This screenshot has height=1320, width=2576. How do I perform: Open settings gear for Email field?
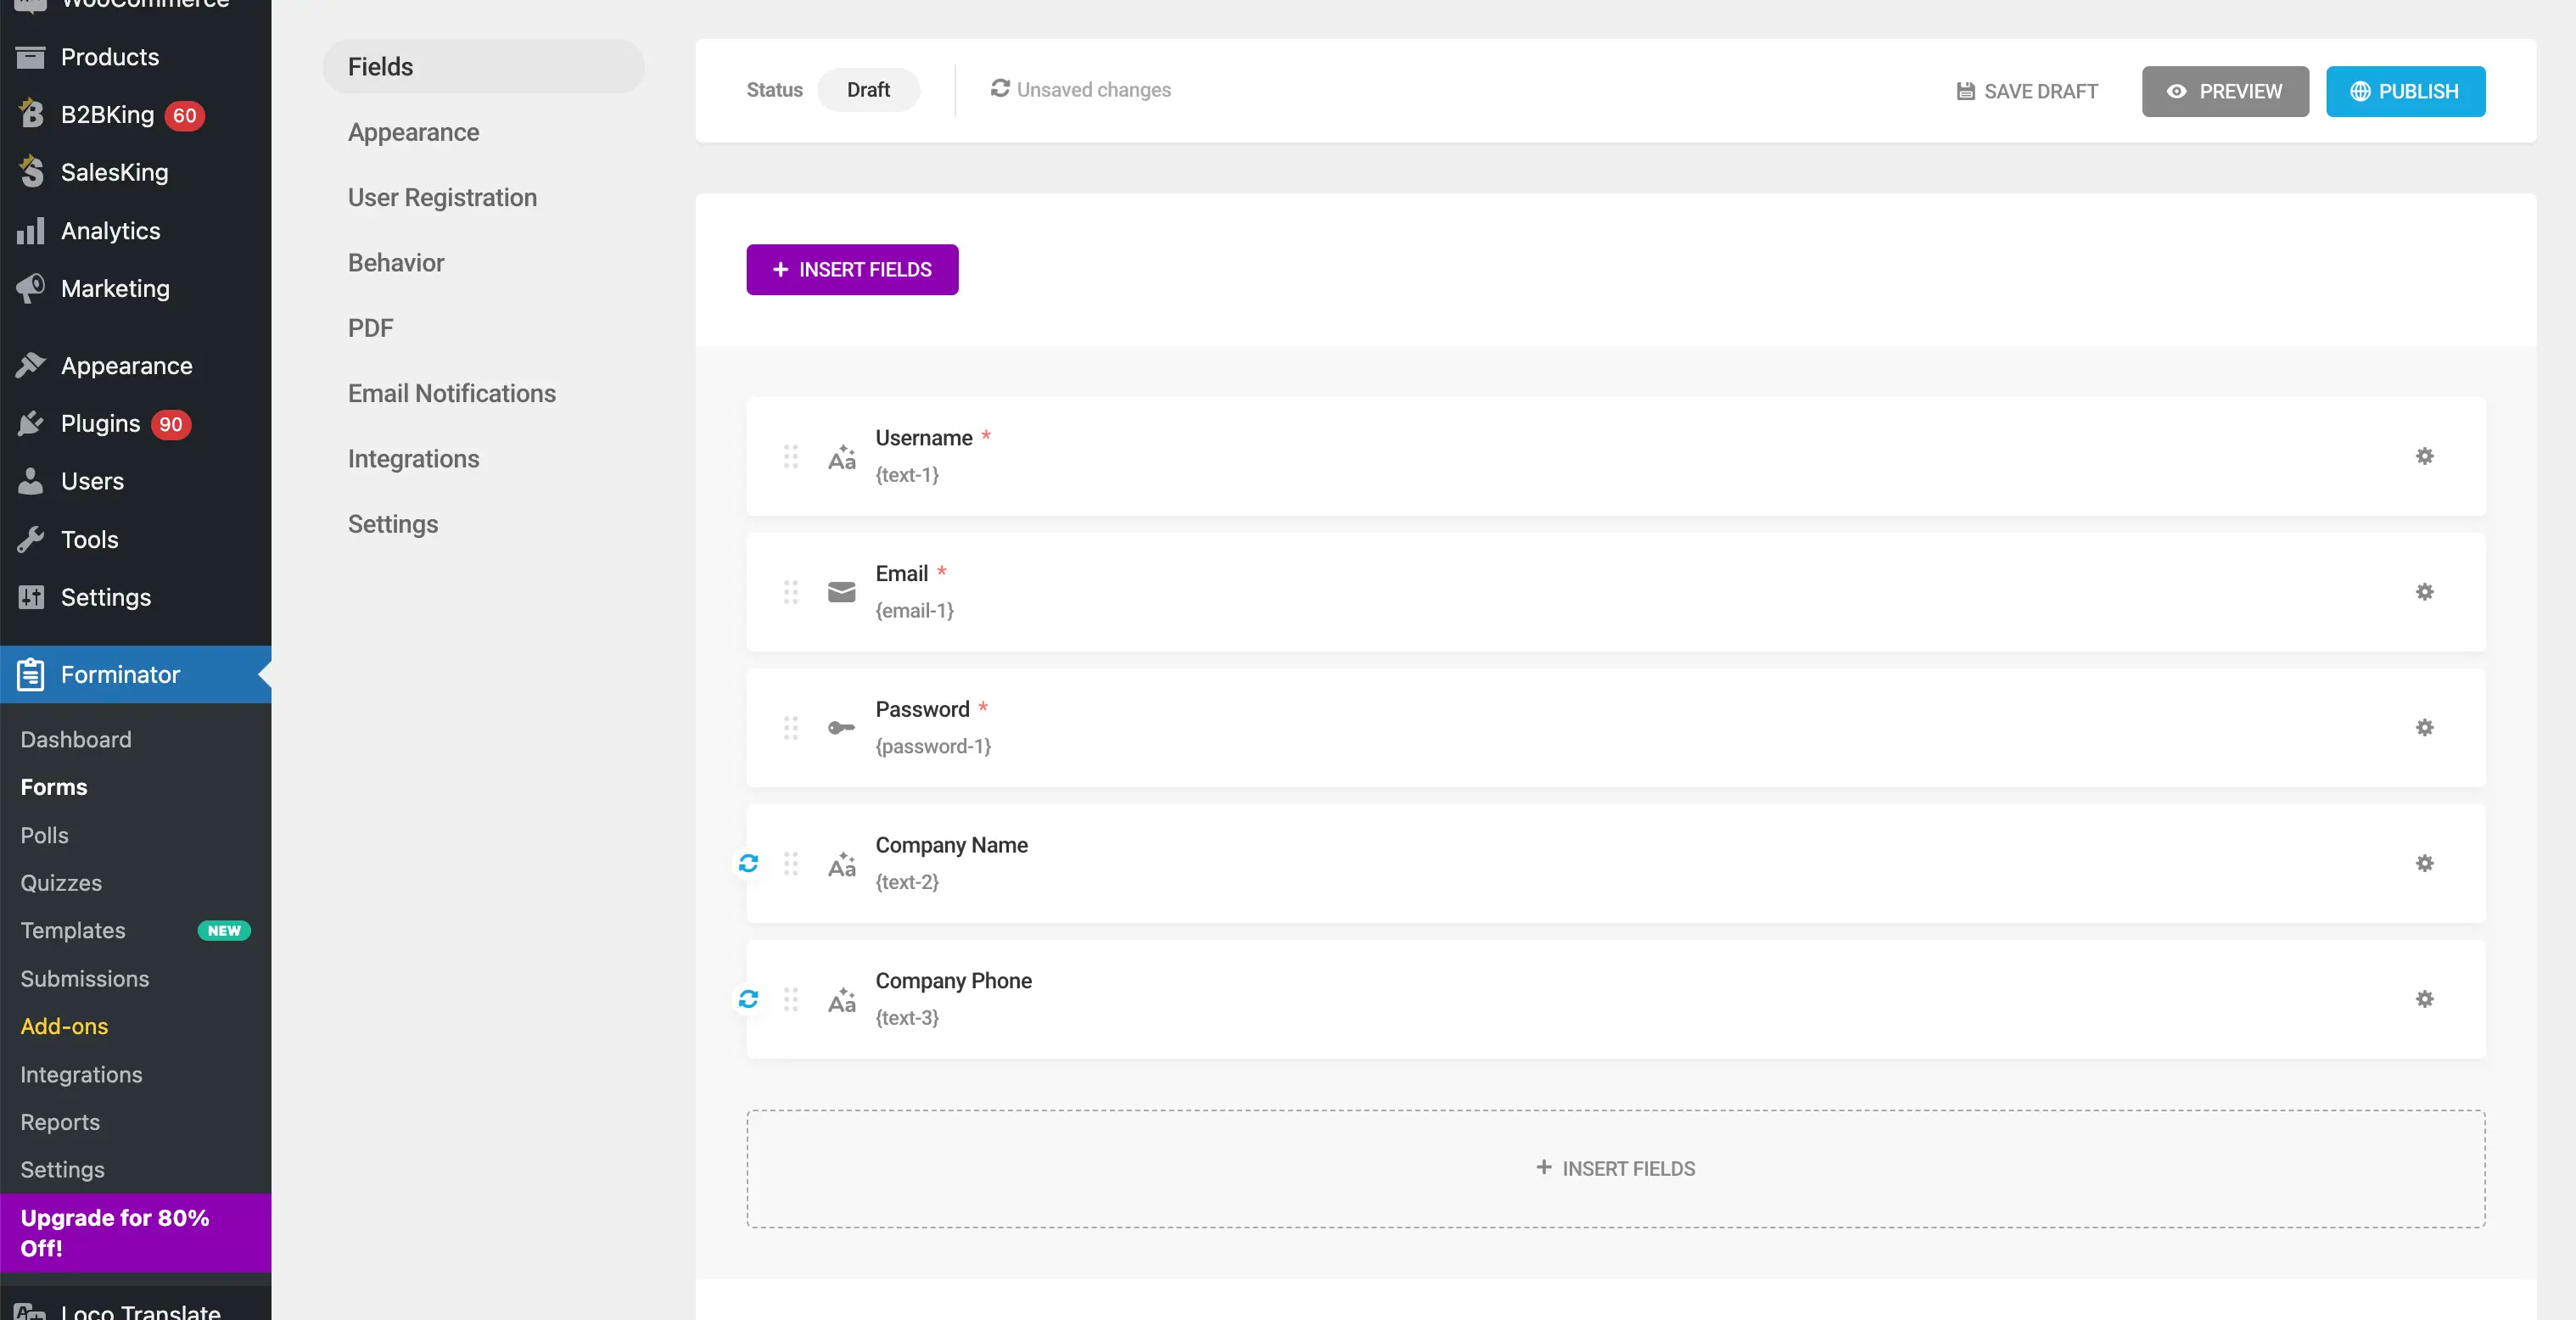[2424, 592]
